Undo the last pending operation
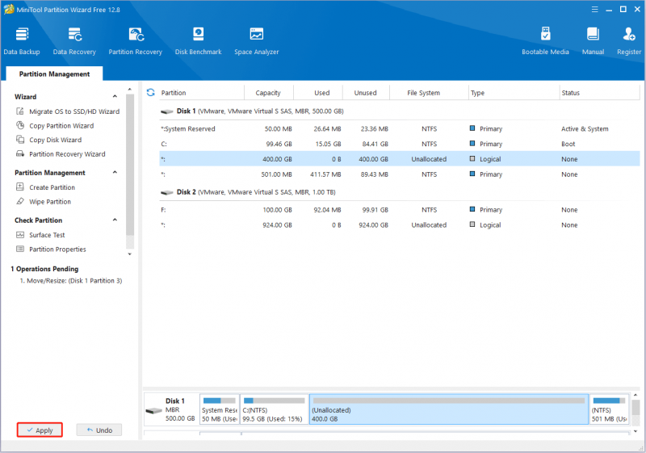The width and height of the screenshot is (646, 453). coord(99,430)
